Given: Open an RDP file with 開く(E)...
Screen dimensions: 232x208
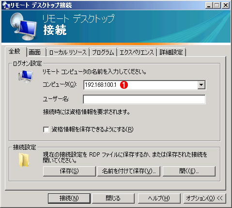Looking at the screenshot, I should 189,171.
